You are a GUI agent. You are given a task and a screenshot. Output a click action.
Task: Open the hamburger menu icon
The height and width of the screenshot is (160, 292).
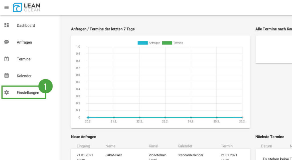point(6,7)
